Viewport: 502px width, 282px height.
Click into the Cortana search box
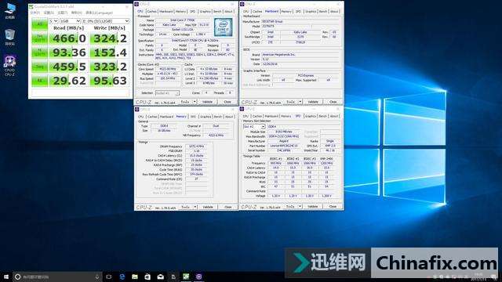click(x=57, y=277)
